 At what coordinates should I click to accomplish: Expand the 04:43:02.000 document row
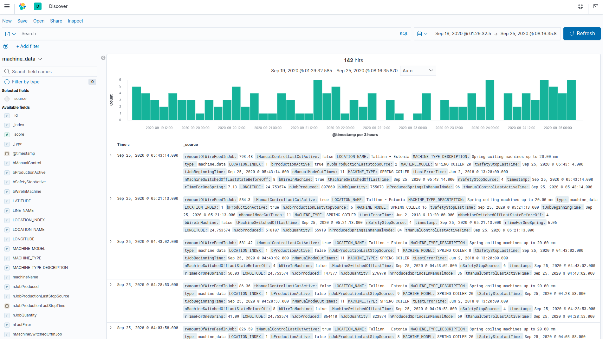111,242
